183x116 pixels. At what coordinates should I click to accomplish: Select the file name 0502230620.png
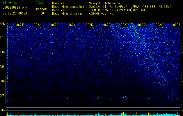(15, 8)
